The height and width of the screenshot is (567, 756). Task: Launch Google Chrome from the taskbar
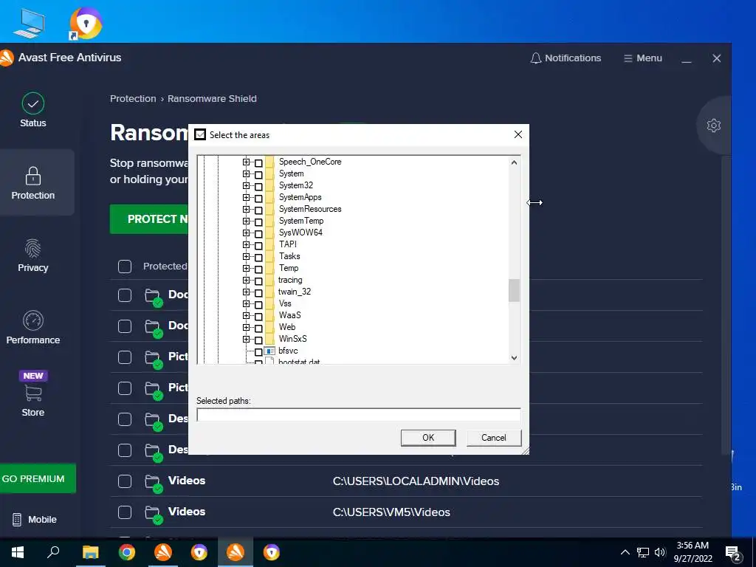(x=127, y=552)
